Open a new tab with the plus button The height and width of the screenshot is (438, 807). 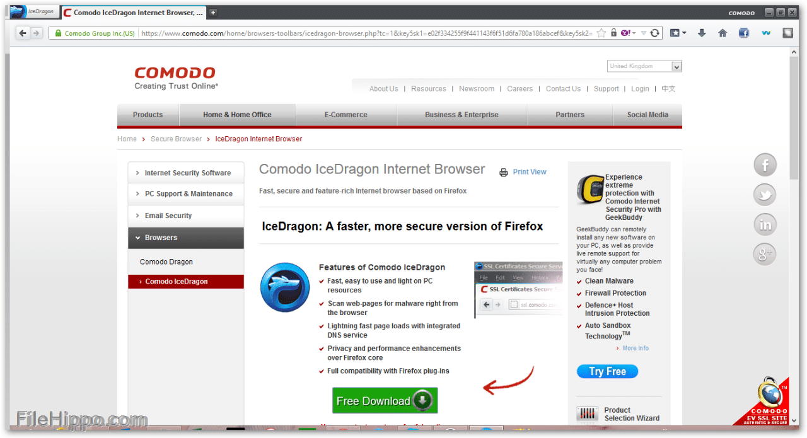(x=213, y=12)
